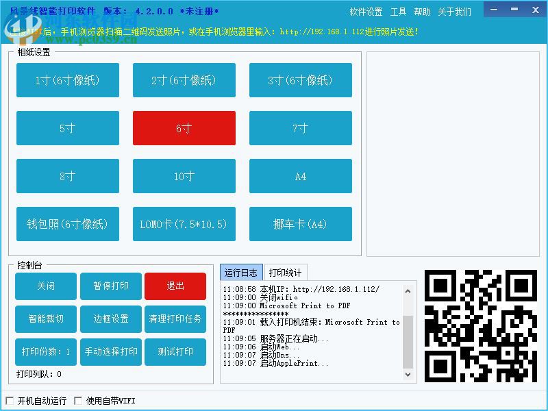The height and width of the screenshot is (411, 548).
Task: Click the 关闭 button in the console
Action: pyautogui.click(x=45, y=286)
